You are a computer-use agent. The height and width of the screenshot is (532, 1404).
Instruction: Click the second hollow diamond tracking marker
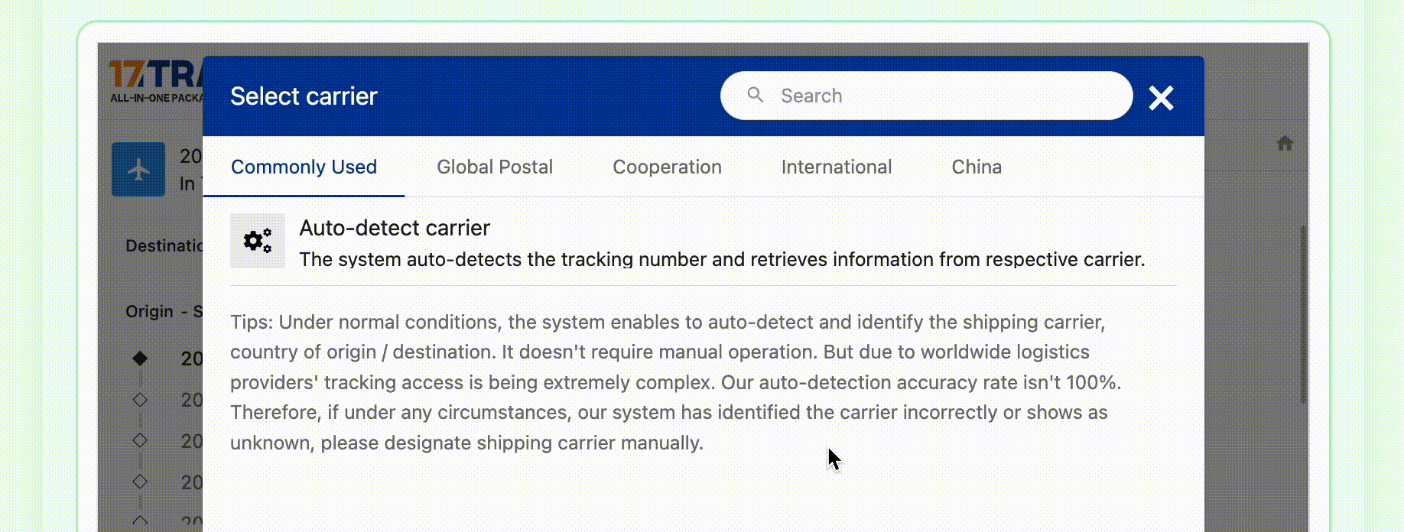pos(140,440)
